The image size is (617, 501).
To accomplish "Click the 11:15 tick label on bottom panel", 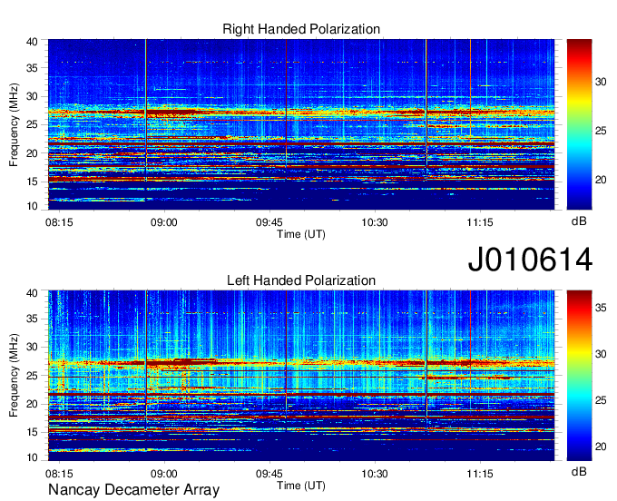I will tap(480, 474).
